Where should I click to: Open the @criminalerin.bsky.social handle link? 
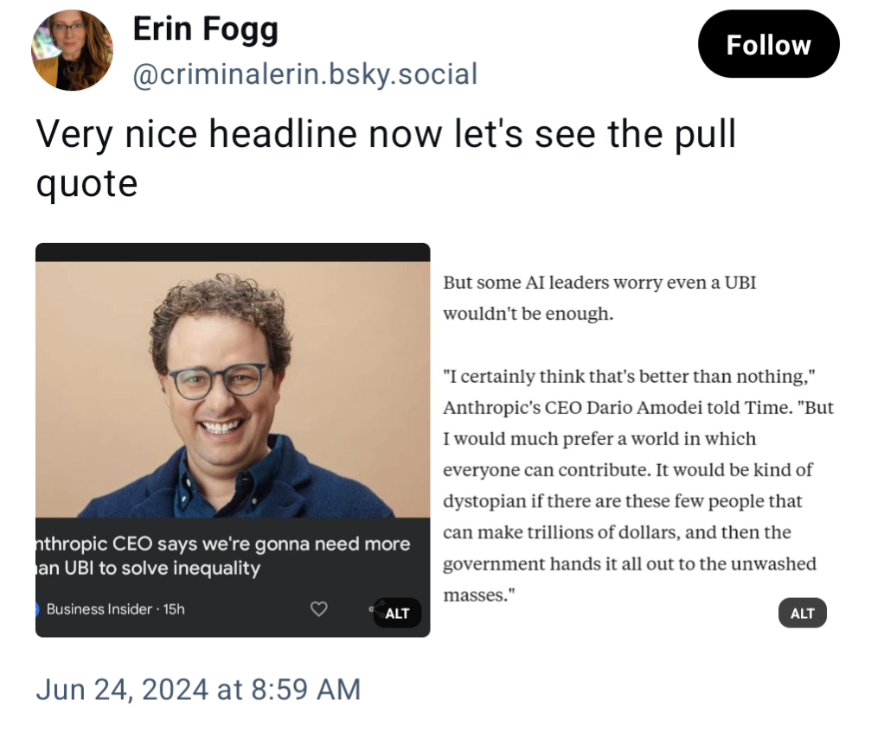[304, 74]
